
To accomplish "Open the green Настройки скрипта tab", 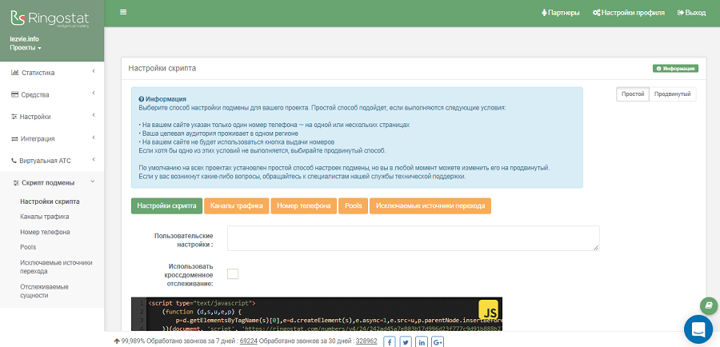I will click(x=166, y=205).
